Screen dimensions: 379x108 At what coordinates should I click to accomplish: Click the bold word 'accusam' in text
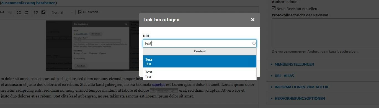pos(14,84)
